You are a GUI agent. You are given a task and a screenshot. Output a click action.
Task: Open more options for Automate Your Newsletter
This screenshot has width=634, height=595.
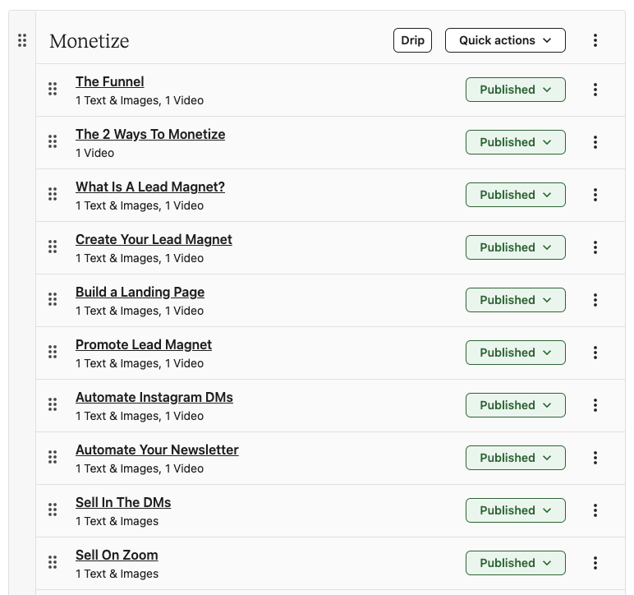tap(595, 458)
